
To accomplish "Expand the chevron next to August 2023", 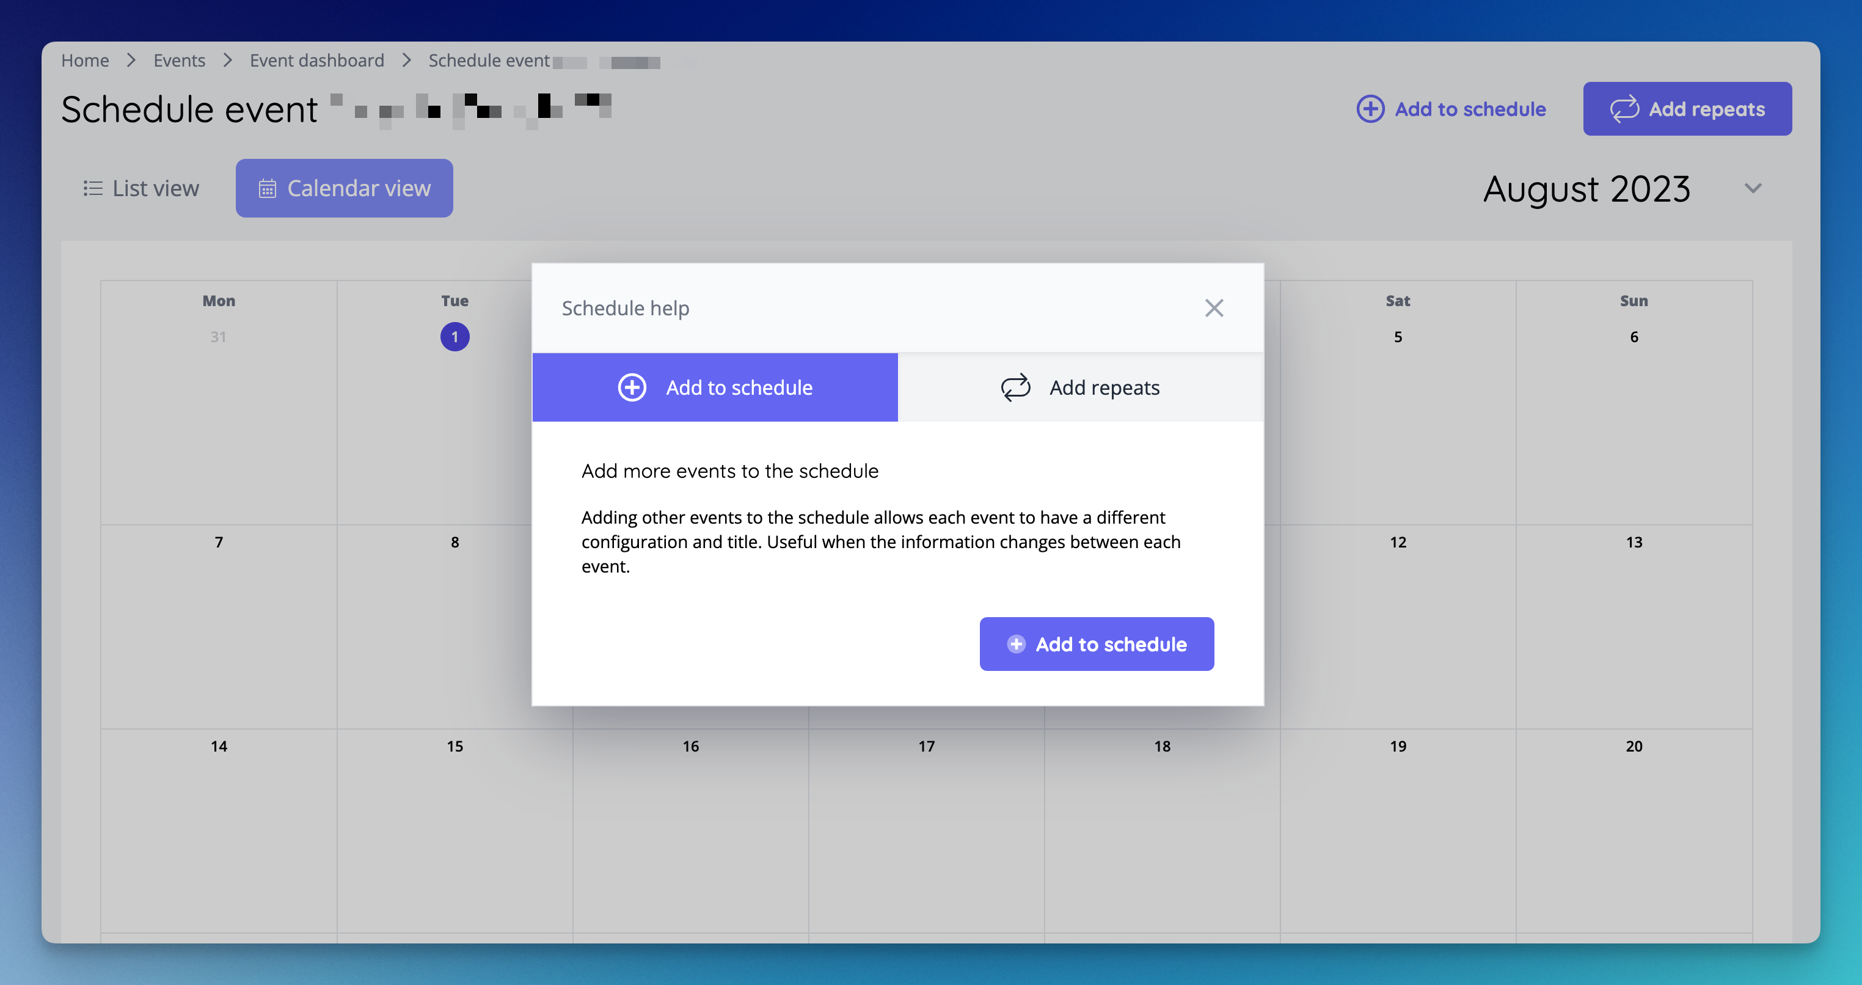I will 1752,188.
